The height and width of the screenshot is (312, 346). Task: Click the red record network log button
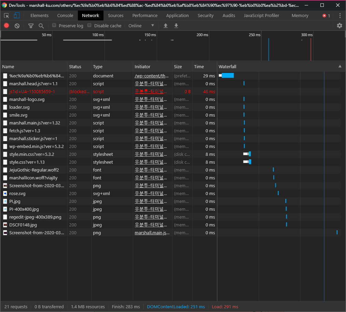[x=6, y=26]
